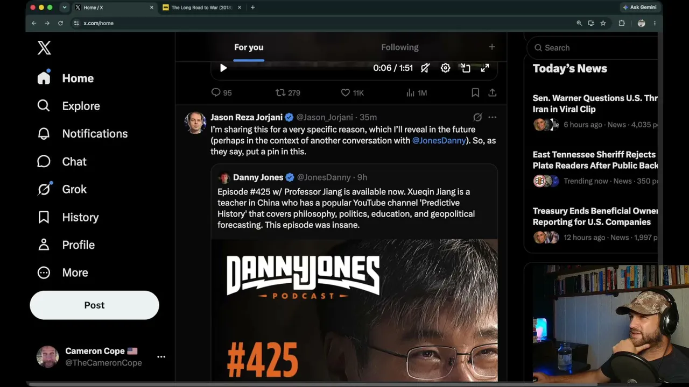Click the Post button

pyautogui.click(x=94, y=305)
